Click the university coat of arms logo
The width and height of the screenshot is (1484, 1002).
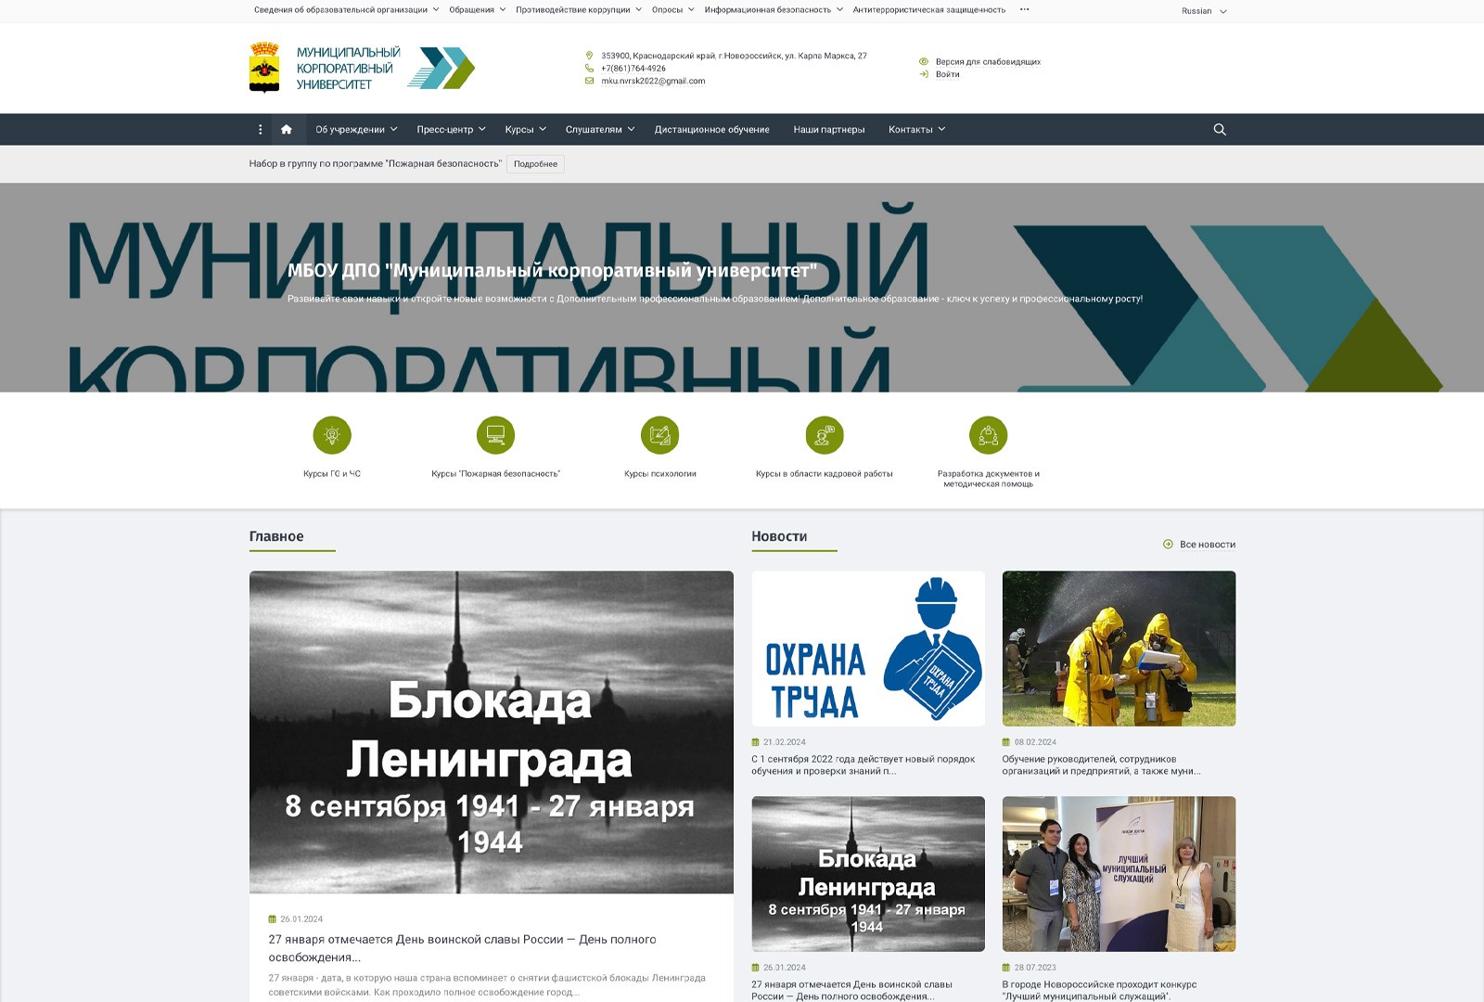[264, 68]
